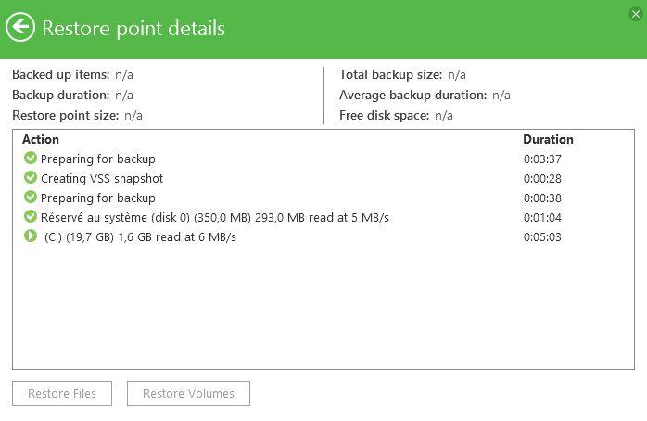Viewport: 647px width, 421px height.
Task: Click green check icon beside first Preparing for backup
Action: tap(30, 159)
